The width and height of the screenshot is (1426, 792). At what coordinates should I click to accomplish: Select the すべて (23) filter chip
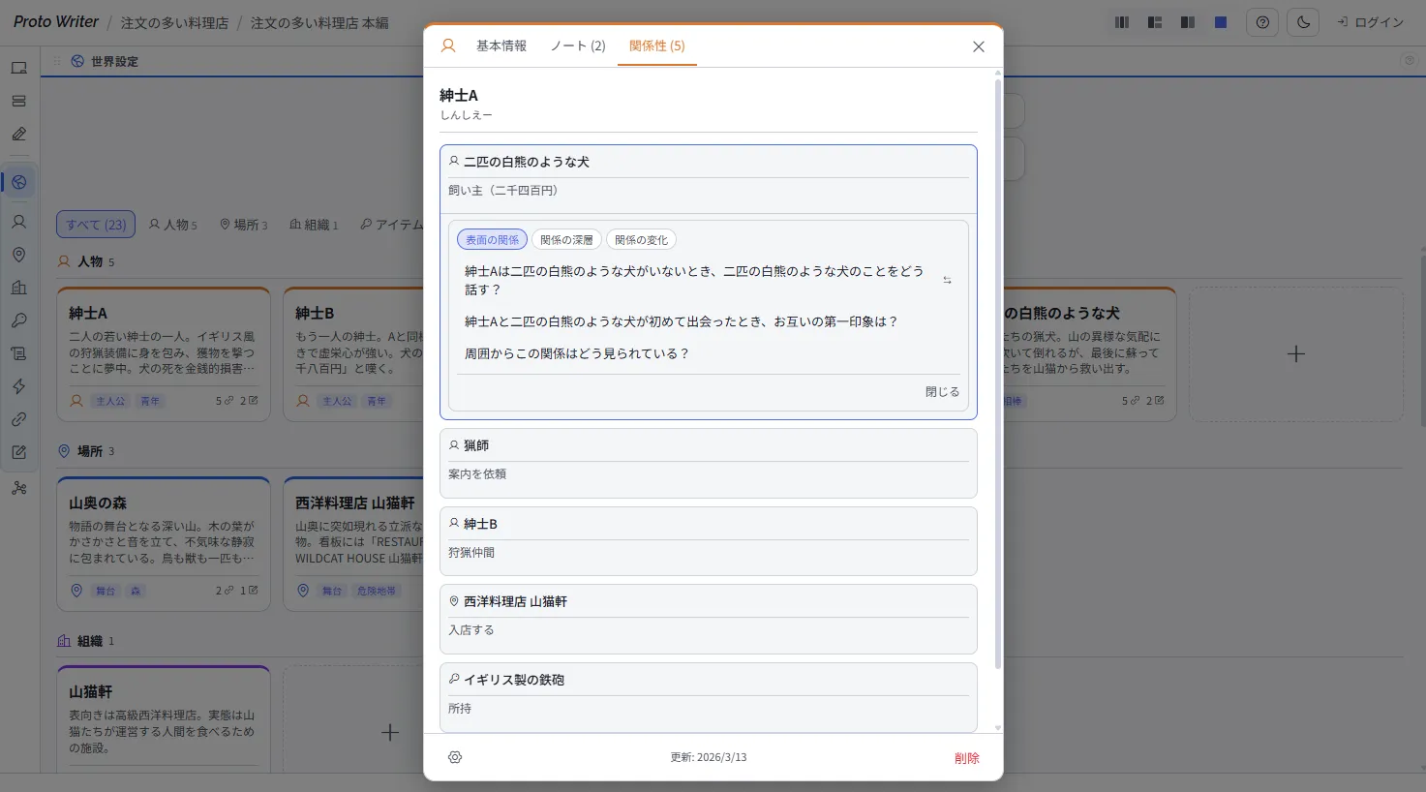pyautogui.click(x=95, y=224)
